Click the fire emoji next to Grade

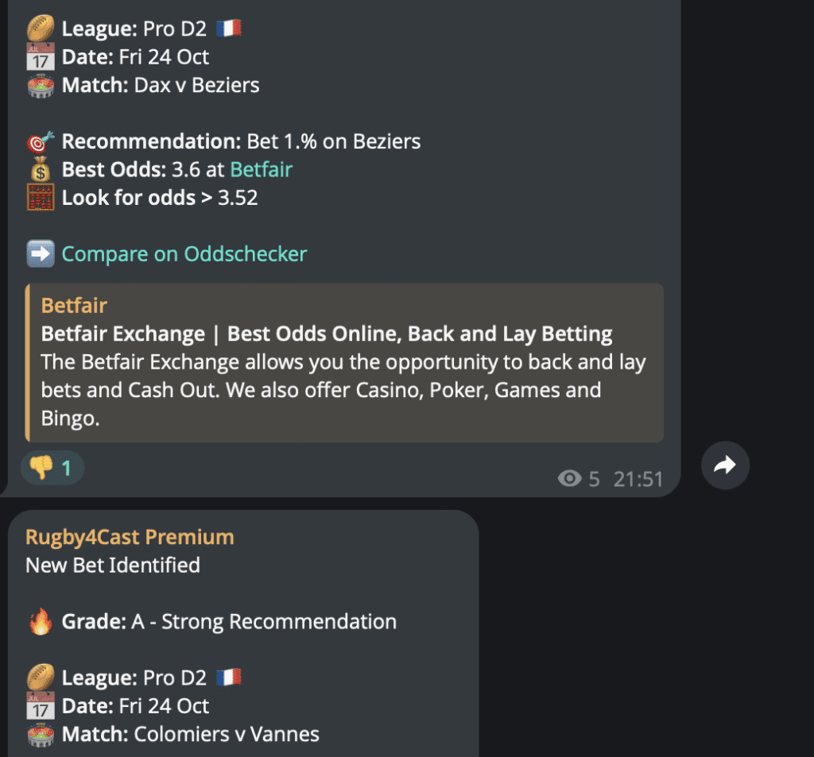click(x=40, y=622)
